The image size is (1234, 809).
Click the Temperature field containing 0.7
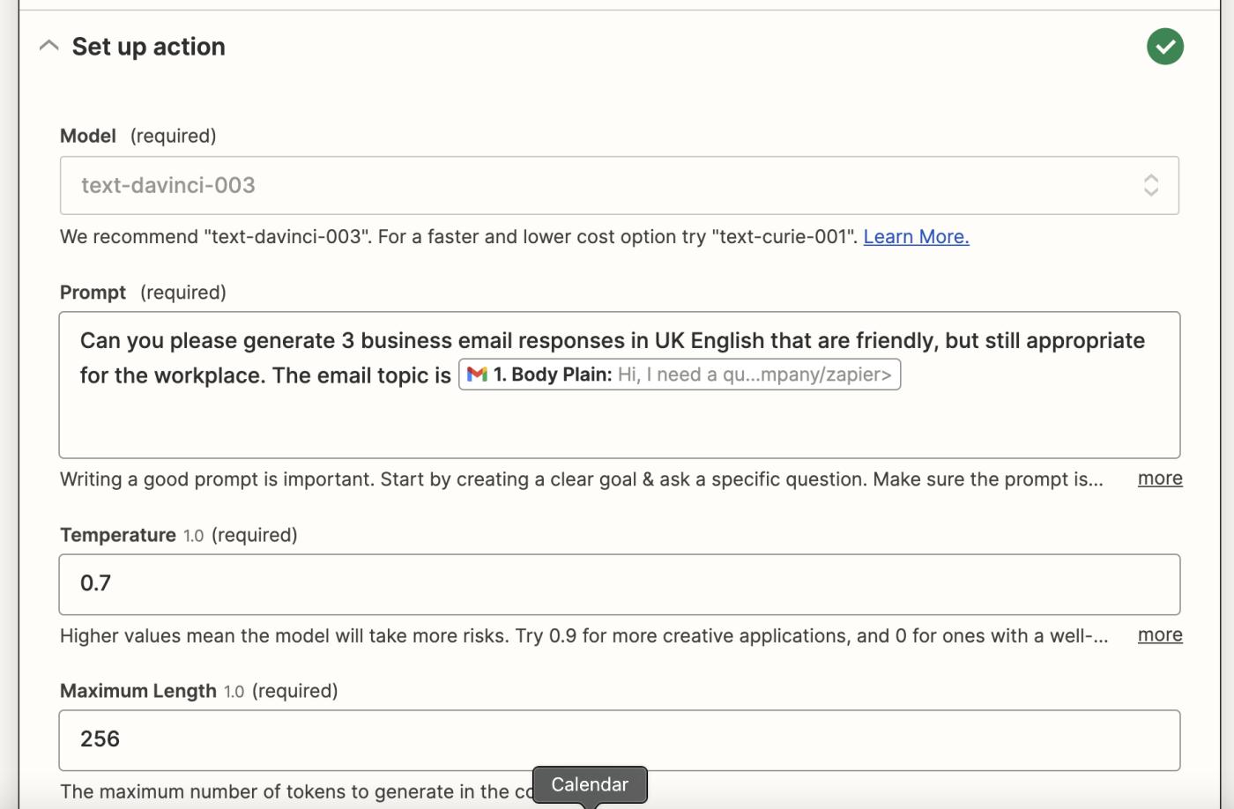[x=619, y=584]
